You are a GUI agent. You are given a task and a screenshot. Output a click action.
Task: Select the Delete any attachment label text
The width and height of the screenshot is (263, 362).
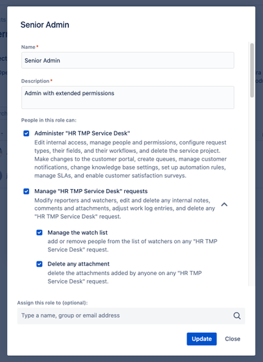point(78,264)
